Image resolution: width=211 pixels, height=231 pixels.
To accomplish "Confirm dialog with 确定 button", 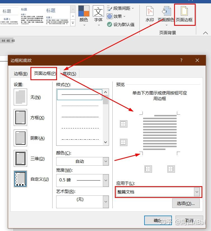I will (x=158, y=220).
